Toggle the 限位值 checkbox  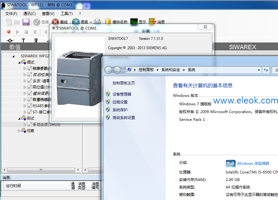click(30, 87)
